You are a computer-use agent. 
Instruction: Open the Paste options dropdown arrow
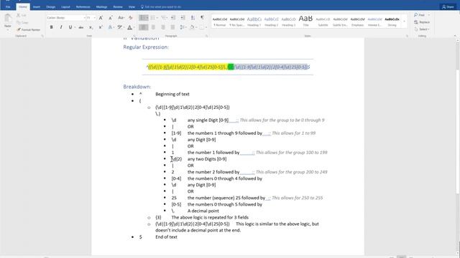click(x=8, y=29)
